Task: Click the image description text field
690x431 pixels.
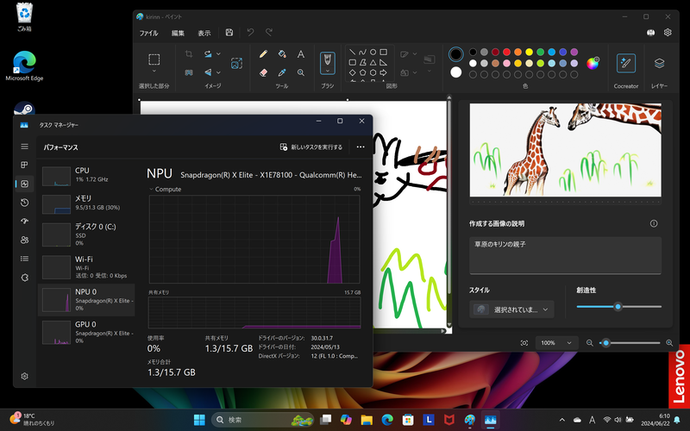Action: (566, 255)
